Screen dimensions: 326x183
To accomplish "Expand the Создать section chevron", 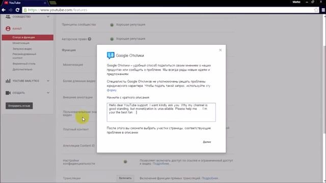I will (x=48, y=93).
